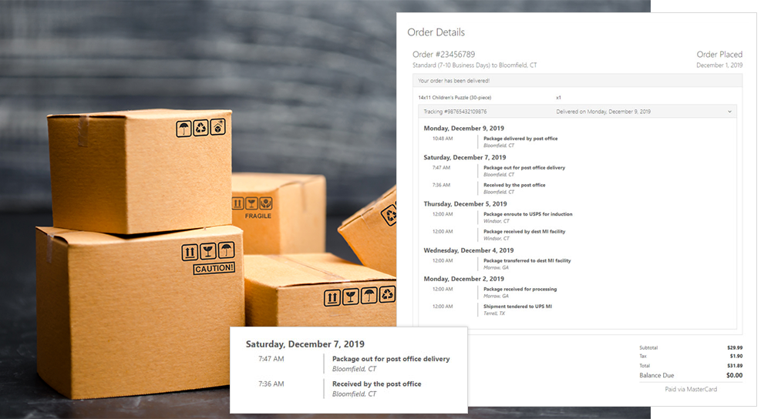The image size is (771, 419).
Task: Click the FRAGILE label on box
Action: [x=258, y=216]
